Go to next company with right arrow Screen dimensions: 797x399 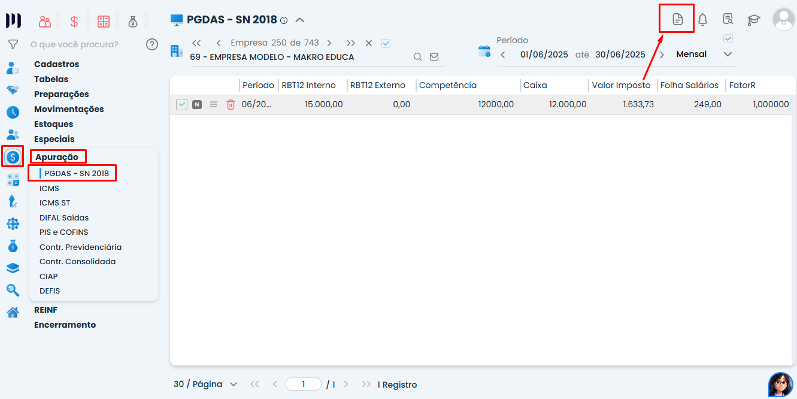click(x=329, y=43)
